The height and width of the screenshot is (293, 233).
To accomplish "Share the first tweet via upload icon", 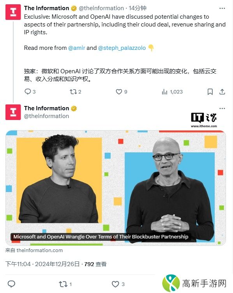I will tap(222, 92).
